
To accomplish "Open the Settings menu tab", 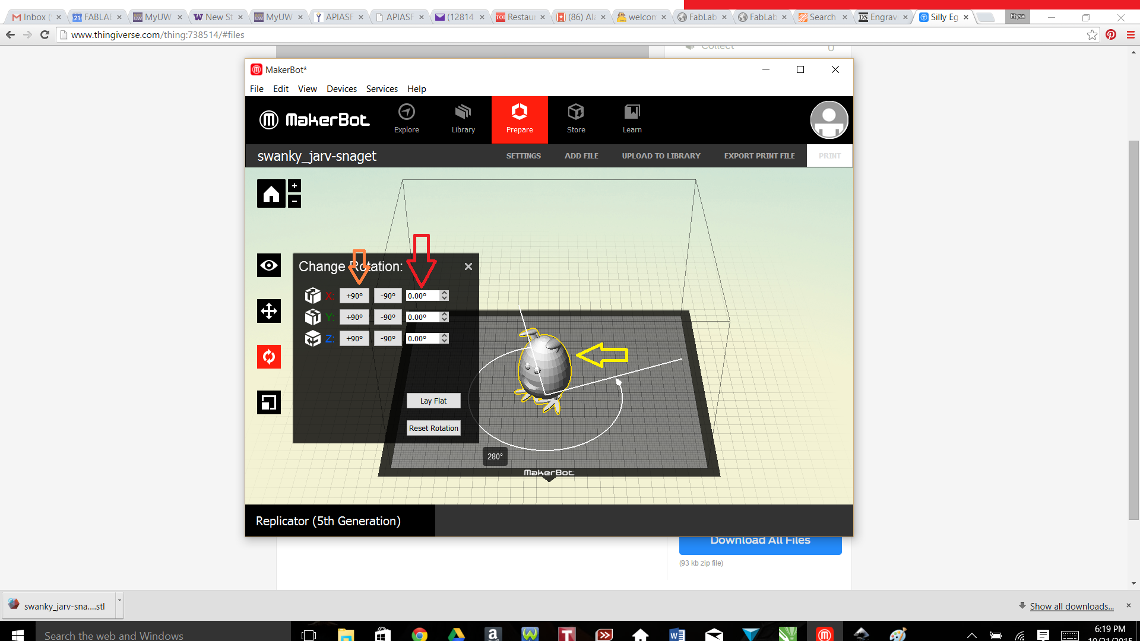I will tap(524, 156).
